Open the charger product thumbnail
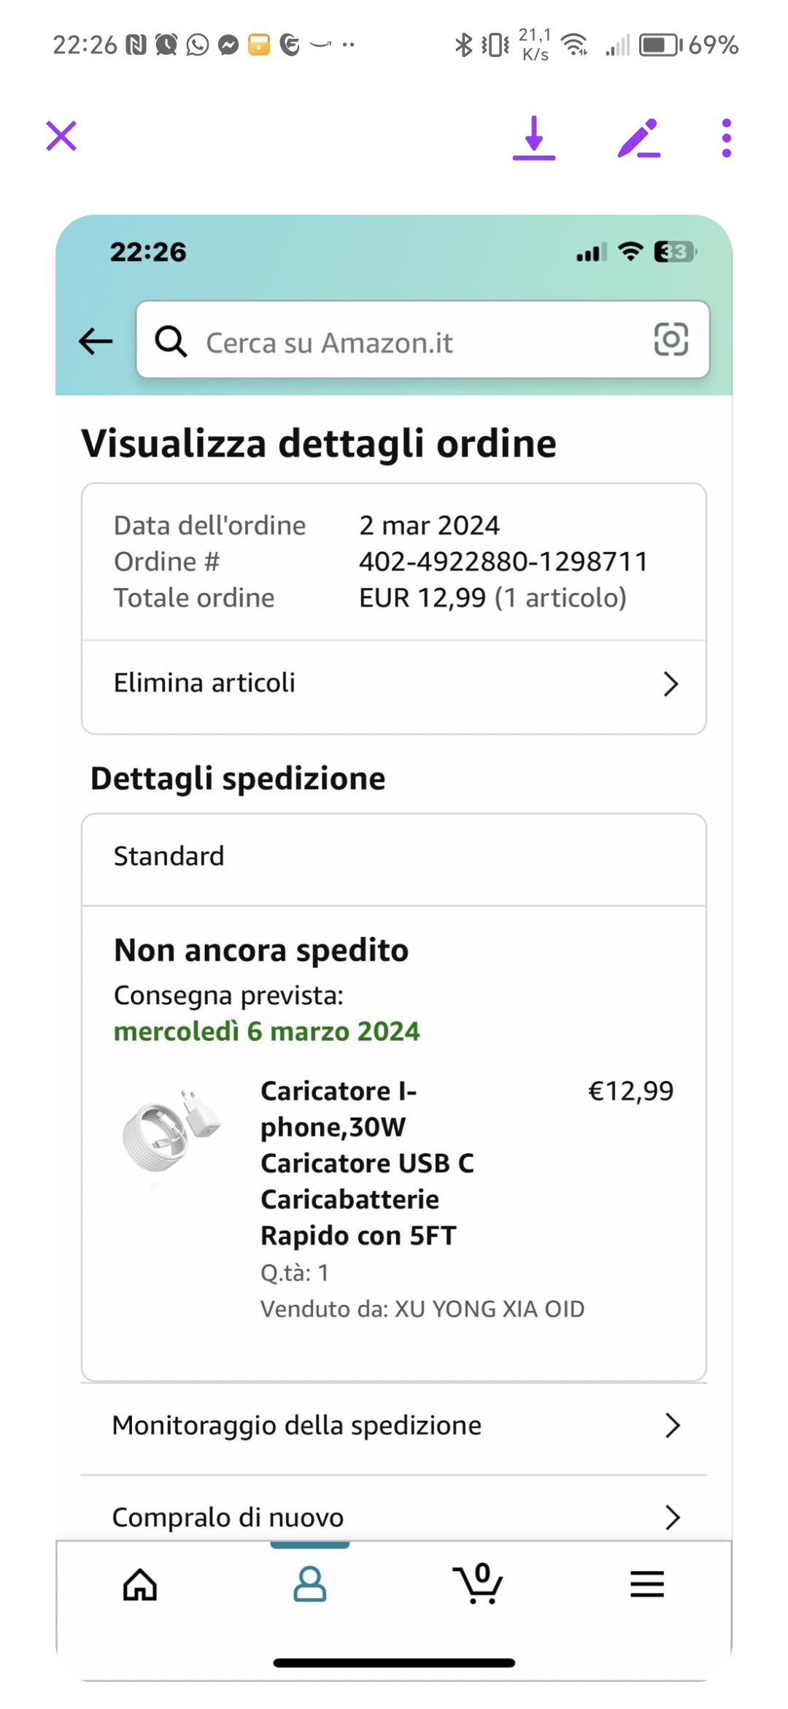 [171, 1130]
